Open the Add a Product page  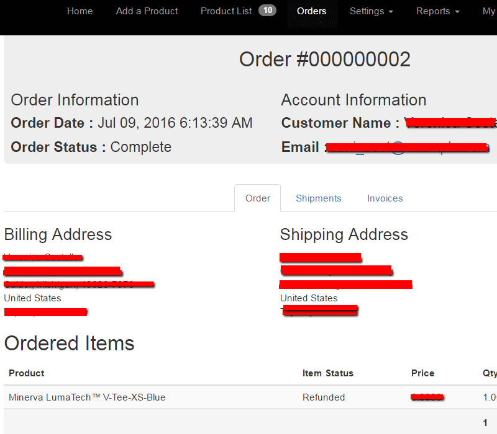(x=147, y=11)
